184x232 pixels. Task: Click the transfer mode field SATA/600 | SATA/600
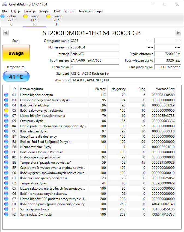pos(94,60)
